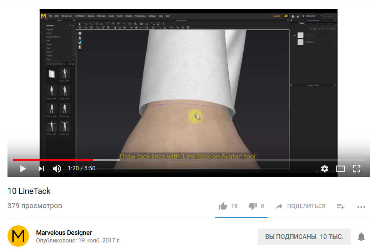
Task: Open the Sewing menu
Action: pos(91,16)
